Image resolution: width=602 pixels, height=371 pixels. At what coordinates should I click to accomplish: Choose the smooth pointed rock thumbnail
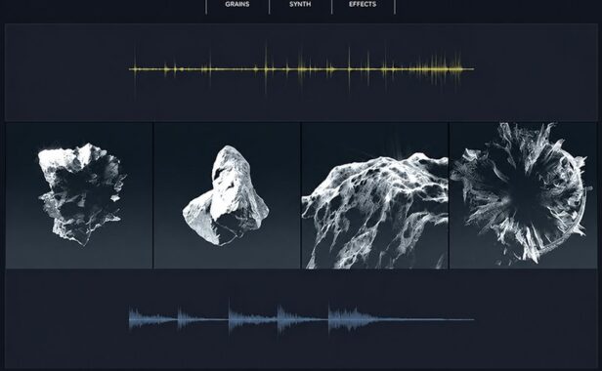[227, 195]
